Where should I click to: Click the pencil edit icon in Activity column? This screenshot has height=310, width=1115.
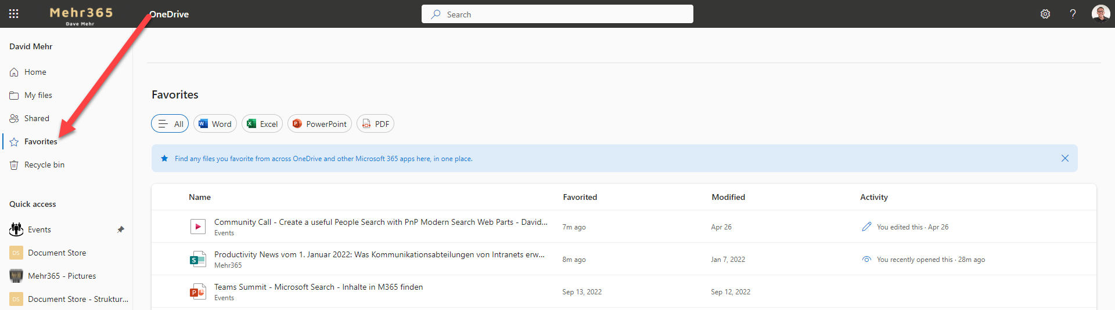866,227
